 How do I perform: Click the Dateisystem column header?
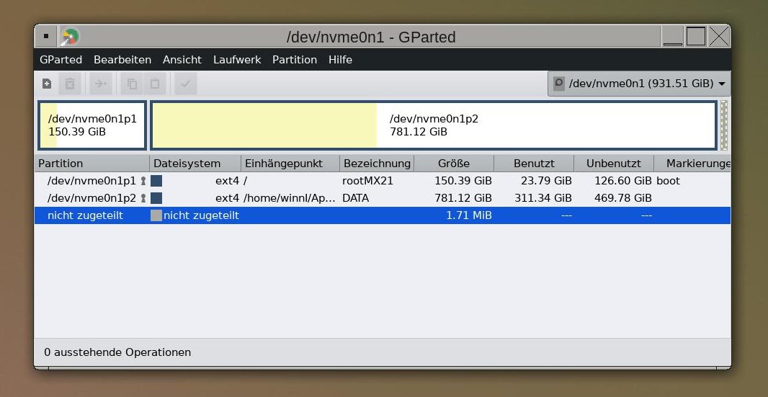click(187, 164)
